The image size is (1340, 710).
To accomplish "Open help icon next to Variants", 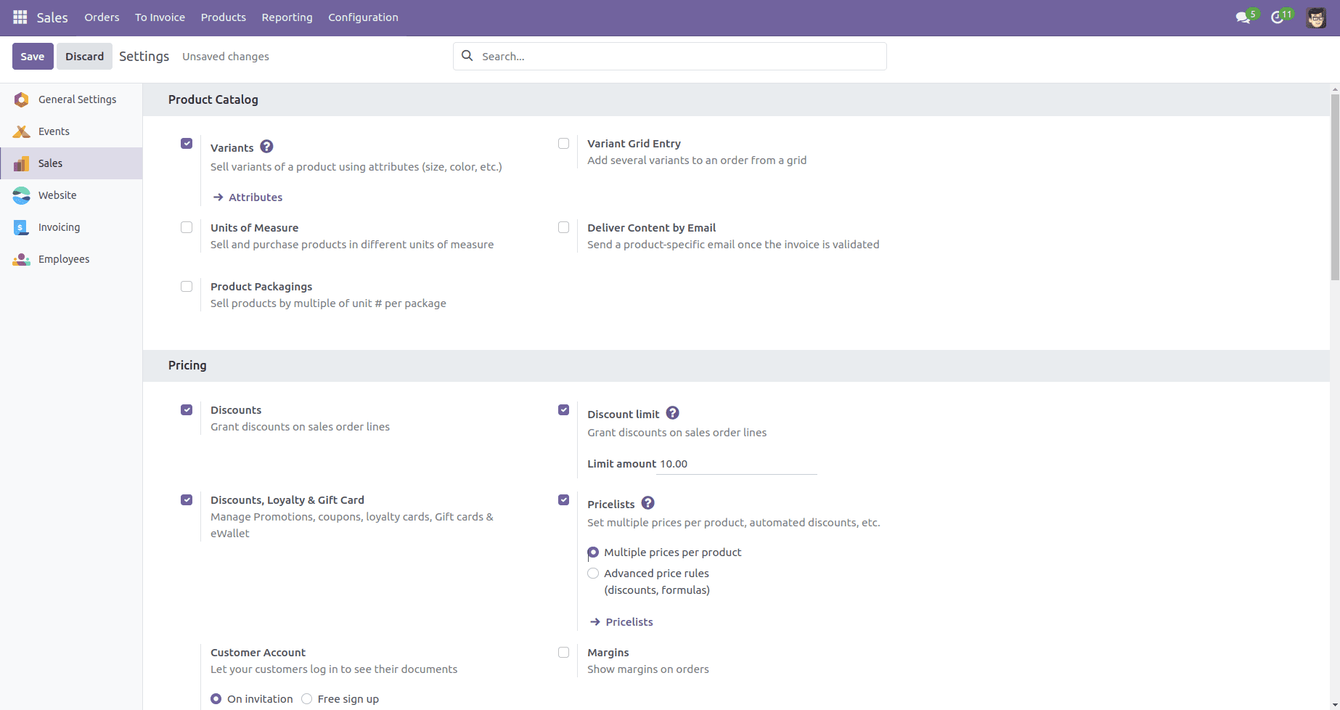I will pyautogui.click(x=266, y=147).
